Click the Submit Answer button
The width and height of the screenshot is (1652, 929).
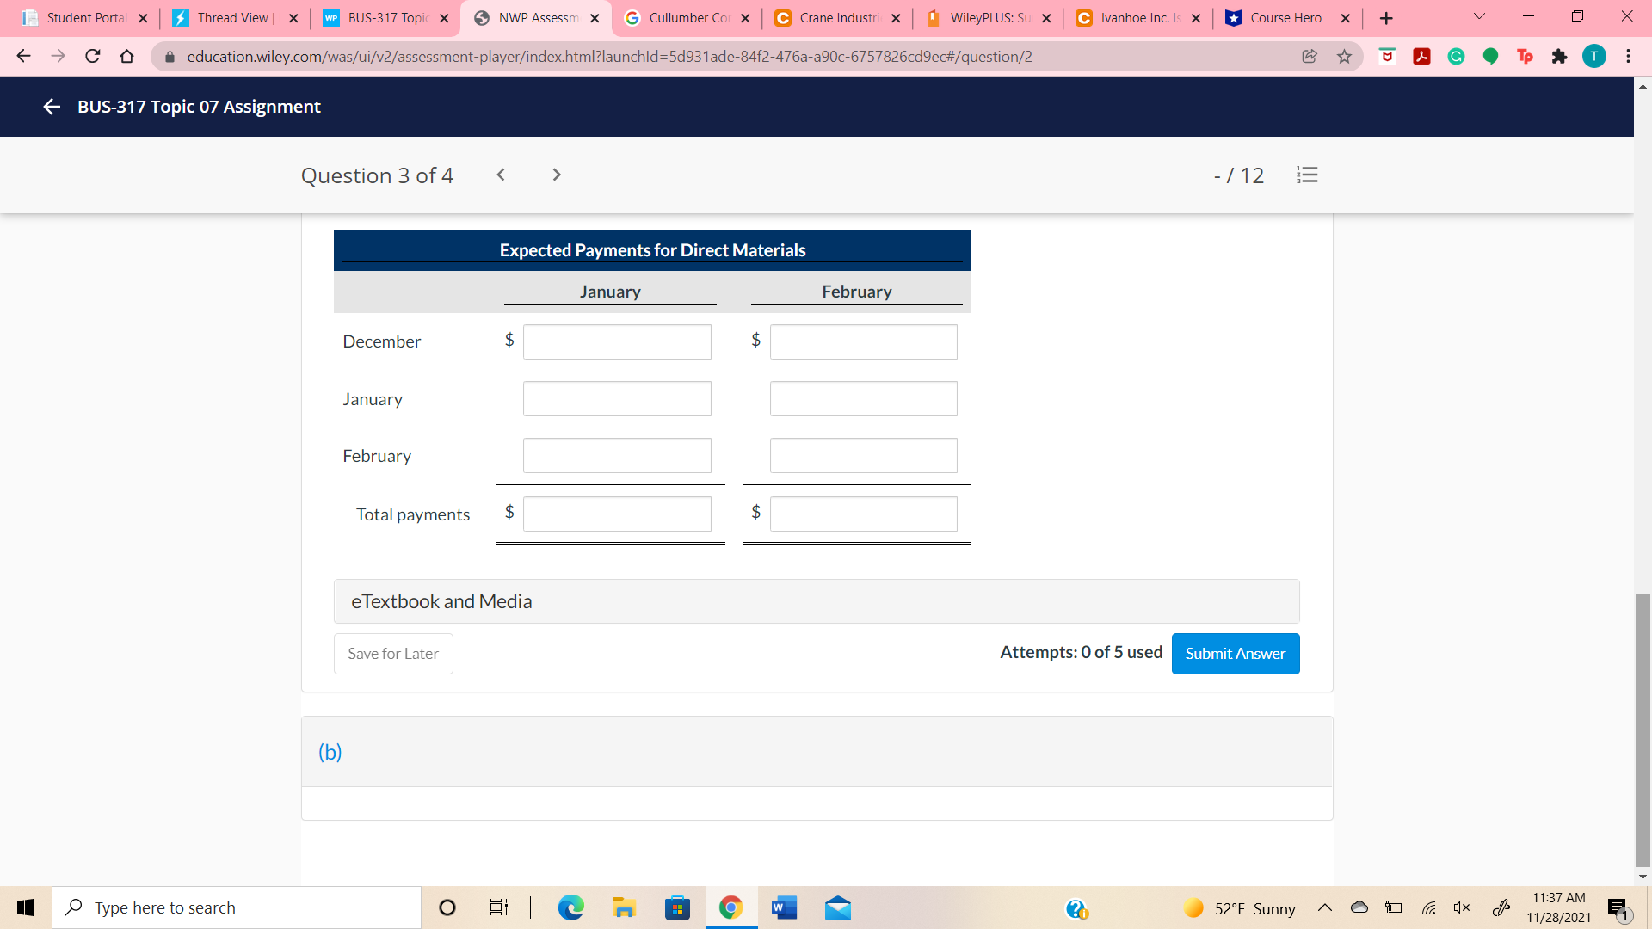pos(1235,654)
